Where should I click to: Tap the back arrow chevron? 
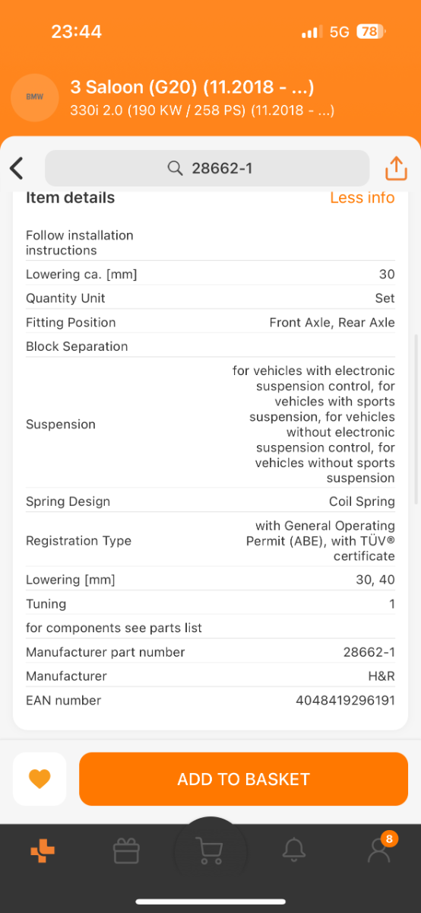[x=17, y=168]
